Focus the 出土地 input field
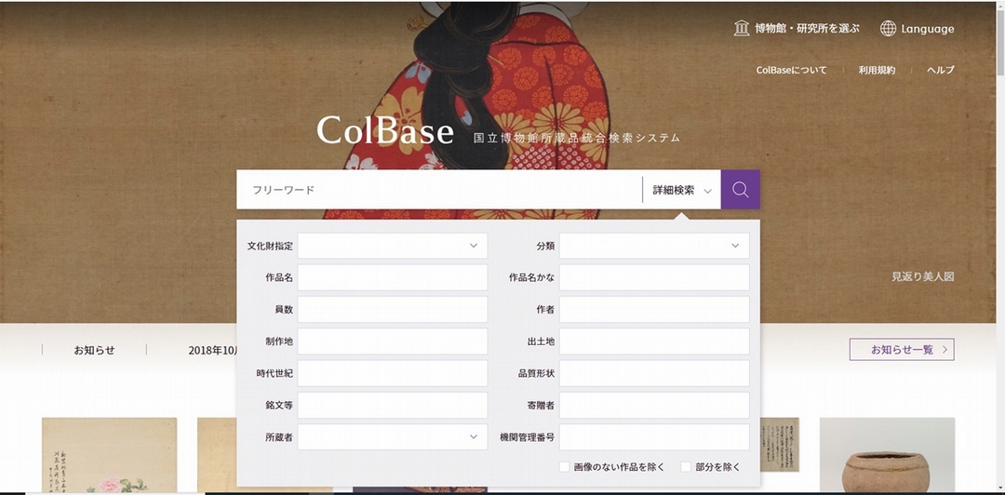The image size is (1005, 495). [654, 341]
